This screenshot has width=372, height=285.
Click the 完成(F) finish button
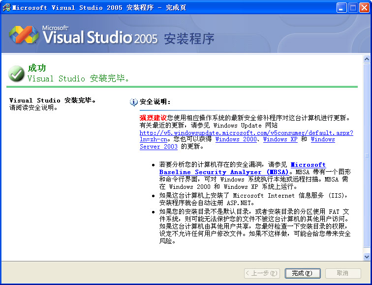[303, 273]
